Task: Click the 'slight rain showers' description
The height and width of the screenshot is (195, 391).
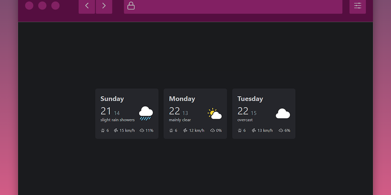Action: [118, 120]
